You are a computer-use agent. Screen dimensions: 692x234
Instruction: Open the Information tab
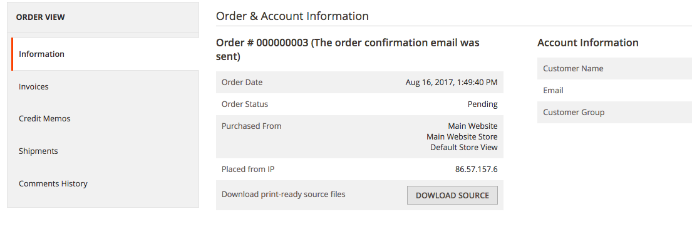105,54
